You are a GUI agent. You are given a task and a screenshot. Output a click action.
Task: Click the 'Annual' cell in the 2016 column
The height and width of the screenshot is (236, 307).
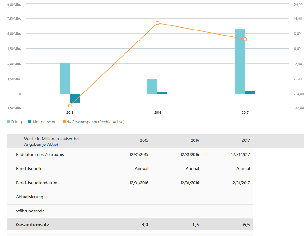[192, 169]
